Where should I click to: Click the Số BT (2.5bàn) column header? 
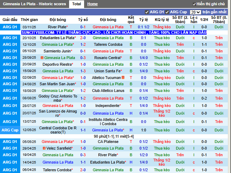pyautogui.click(x=180, y=20)
